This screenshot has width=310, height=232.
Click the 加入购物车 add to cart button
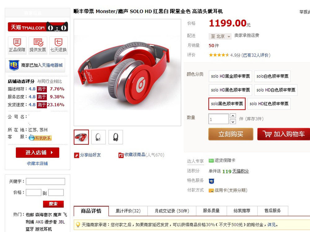(x=284, y=134)
